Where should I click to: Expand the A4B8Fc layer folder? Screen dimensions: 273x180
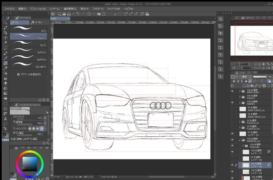tap(240, 103)
